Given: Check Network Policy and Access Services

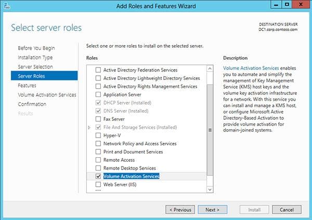Looking at the screenshot, I should point(98,144).
